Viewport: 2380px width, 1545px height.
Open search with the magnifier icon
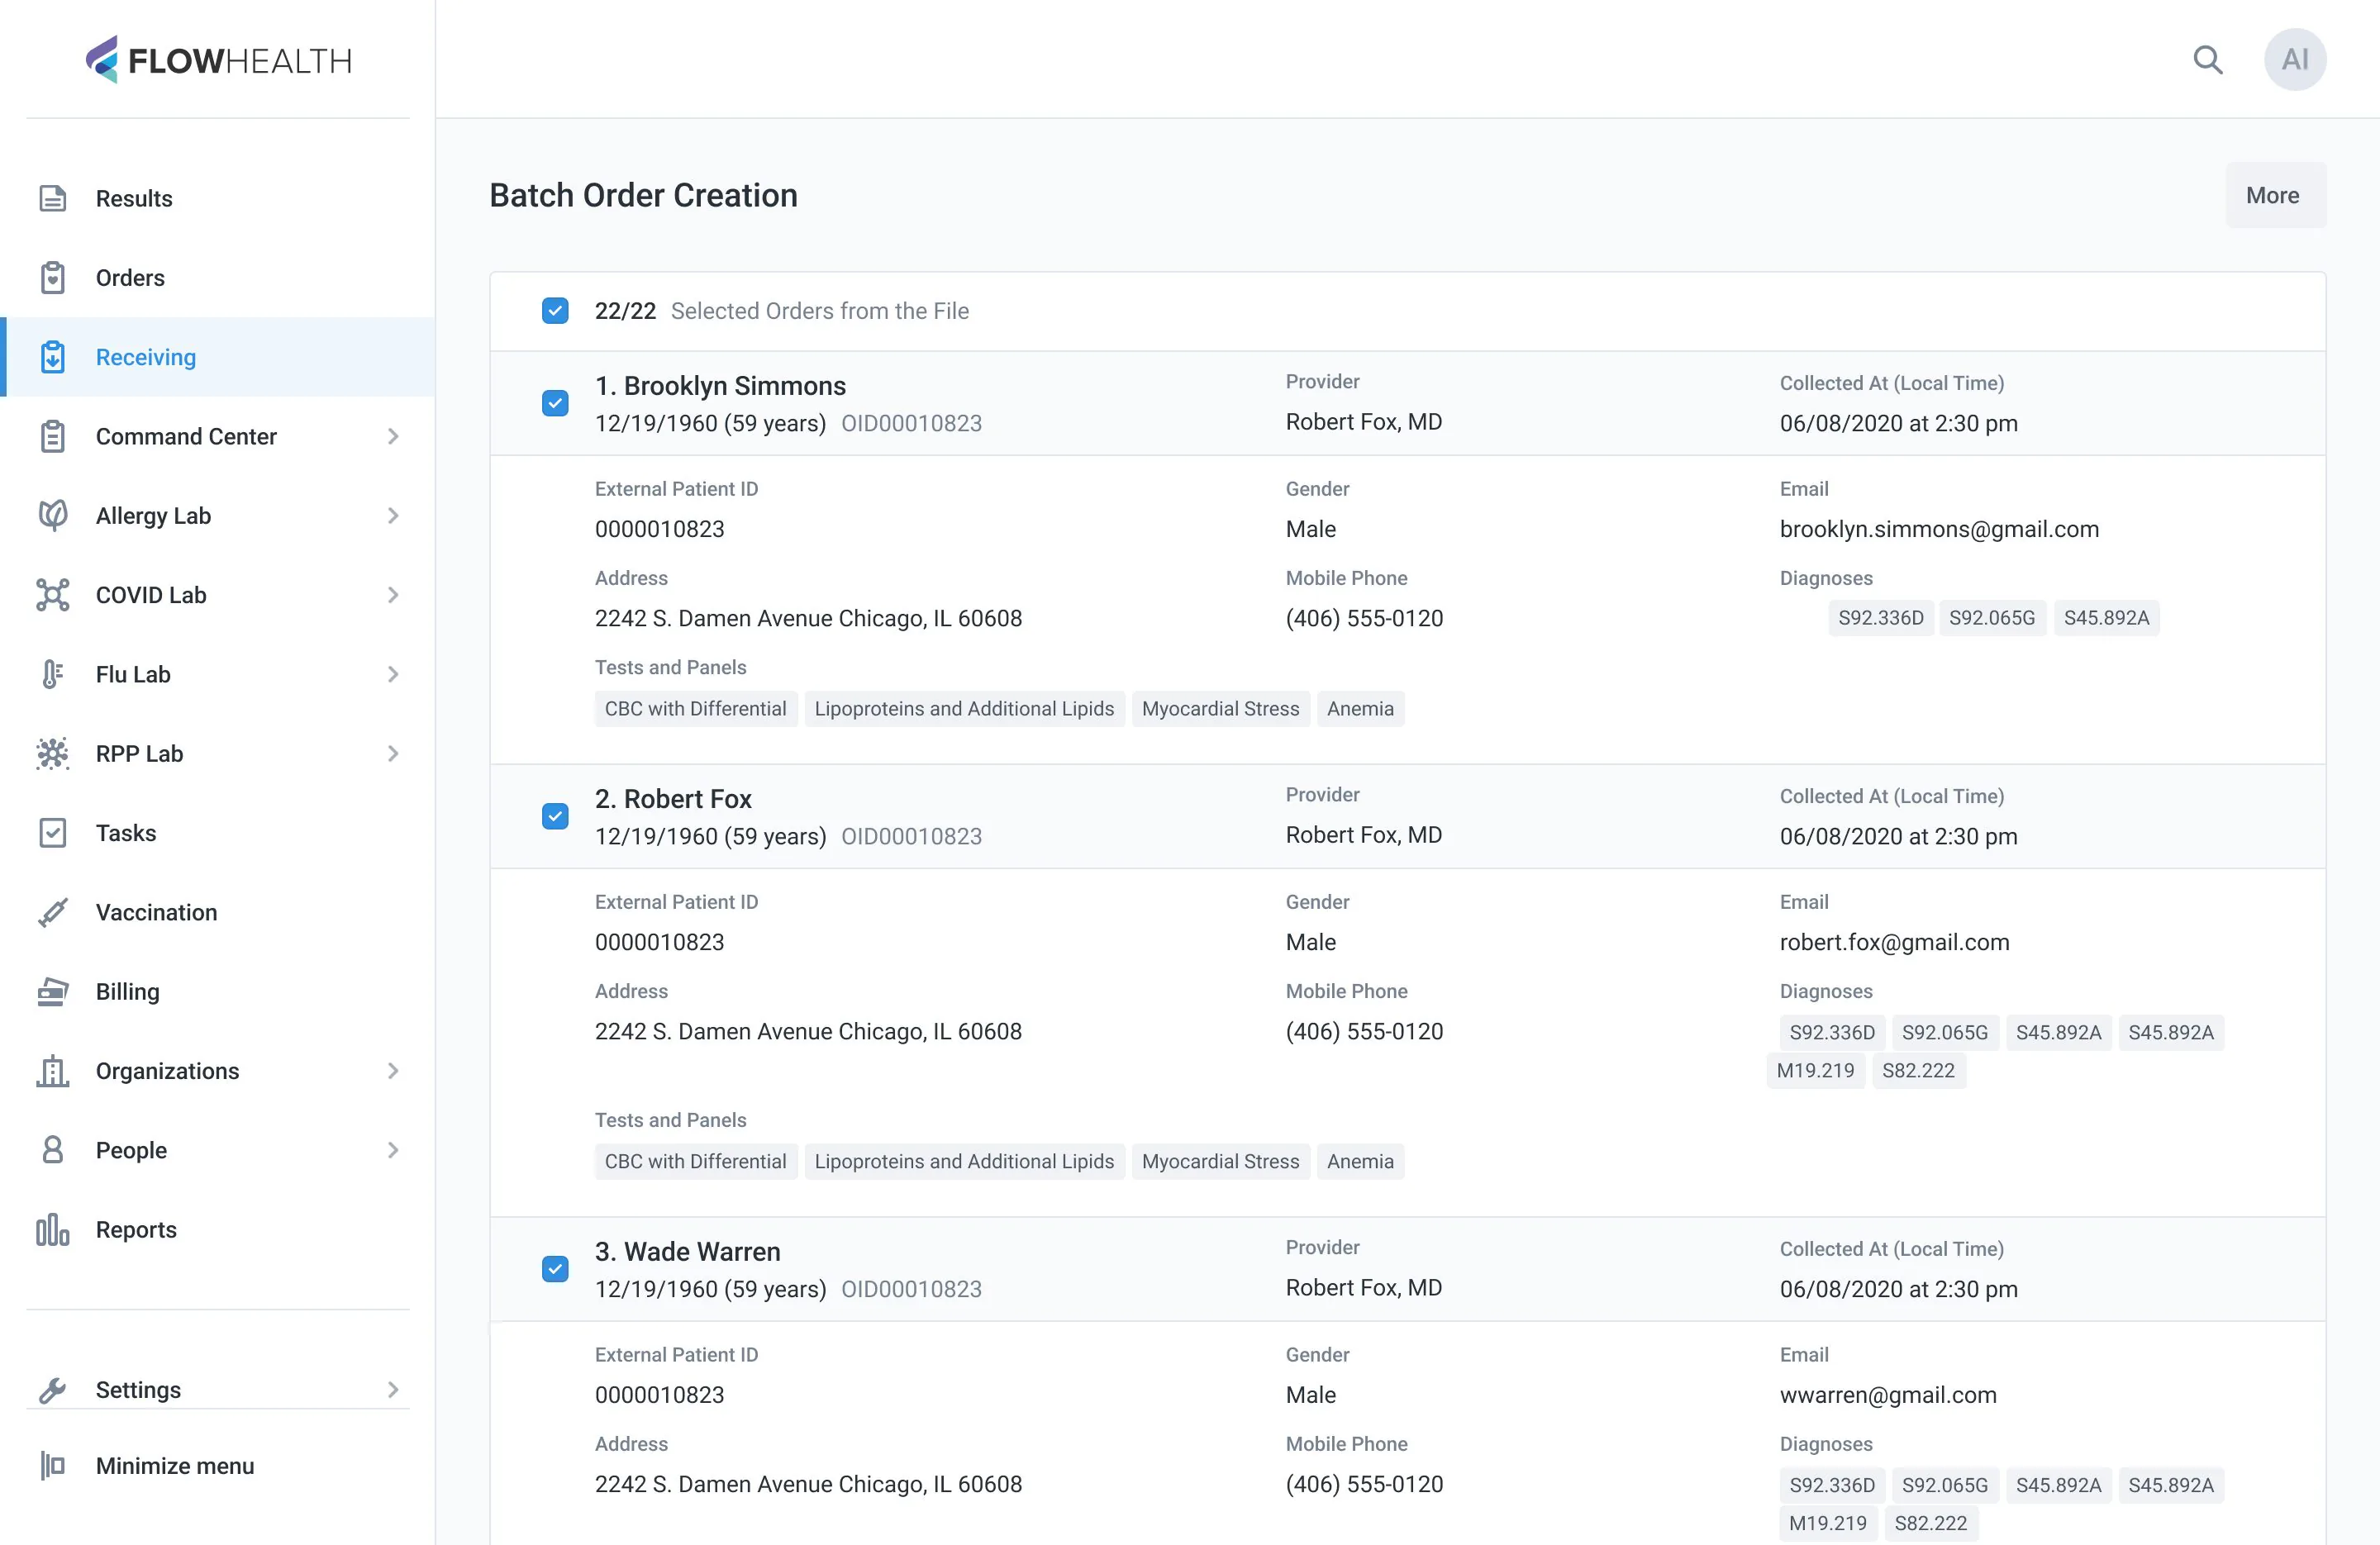click(x=2208, y=60)
